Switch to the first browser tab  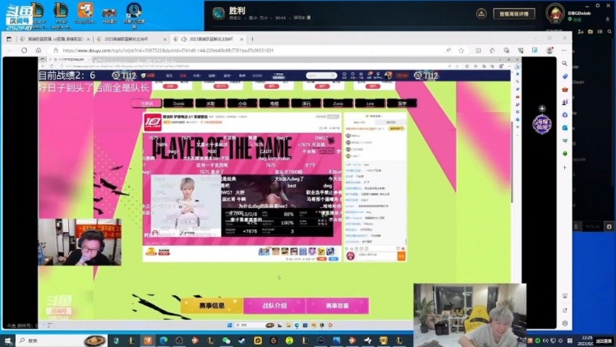tap(55, 39)
